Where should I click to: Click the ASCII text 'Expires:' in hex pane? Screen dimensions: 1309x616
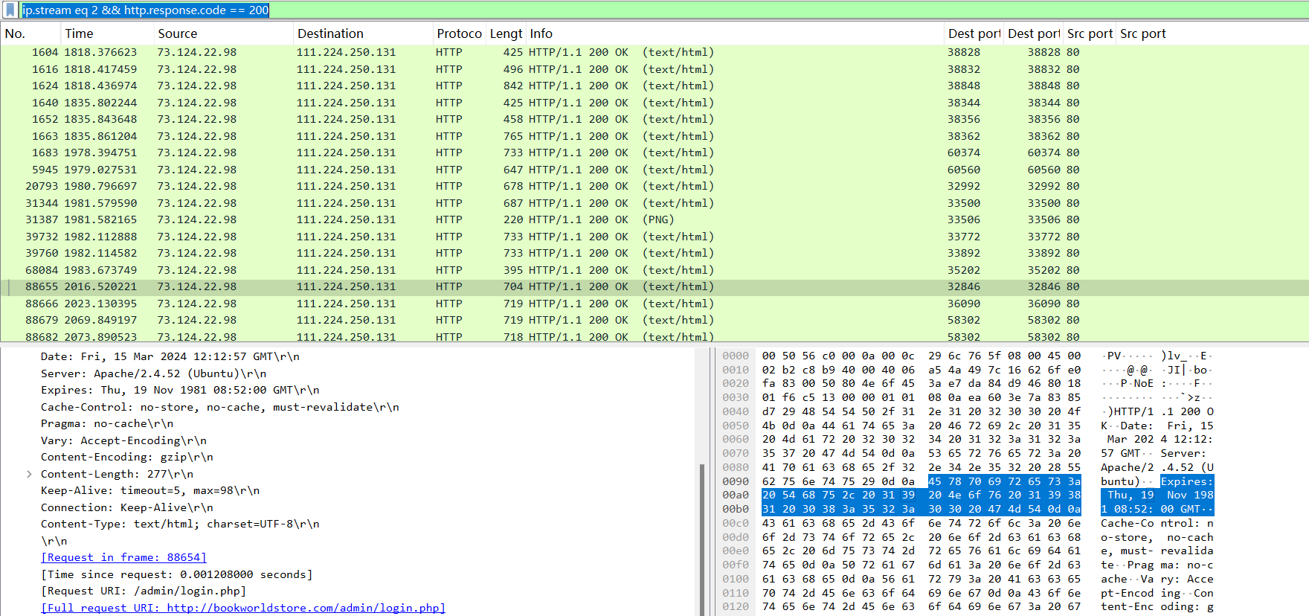[x=1187, y=481]
